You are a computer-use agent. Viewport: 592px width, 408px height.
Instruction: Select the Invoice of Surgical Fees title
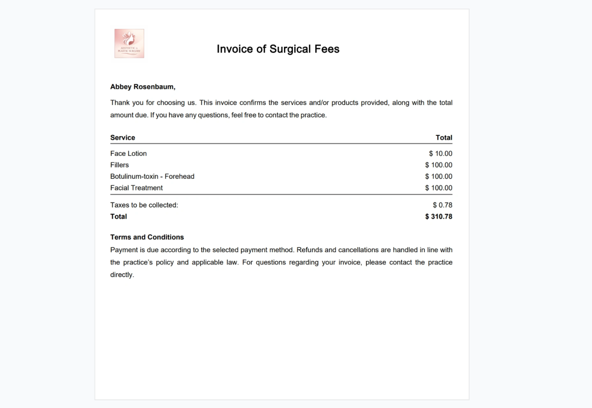tap(278, 49)
